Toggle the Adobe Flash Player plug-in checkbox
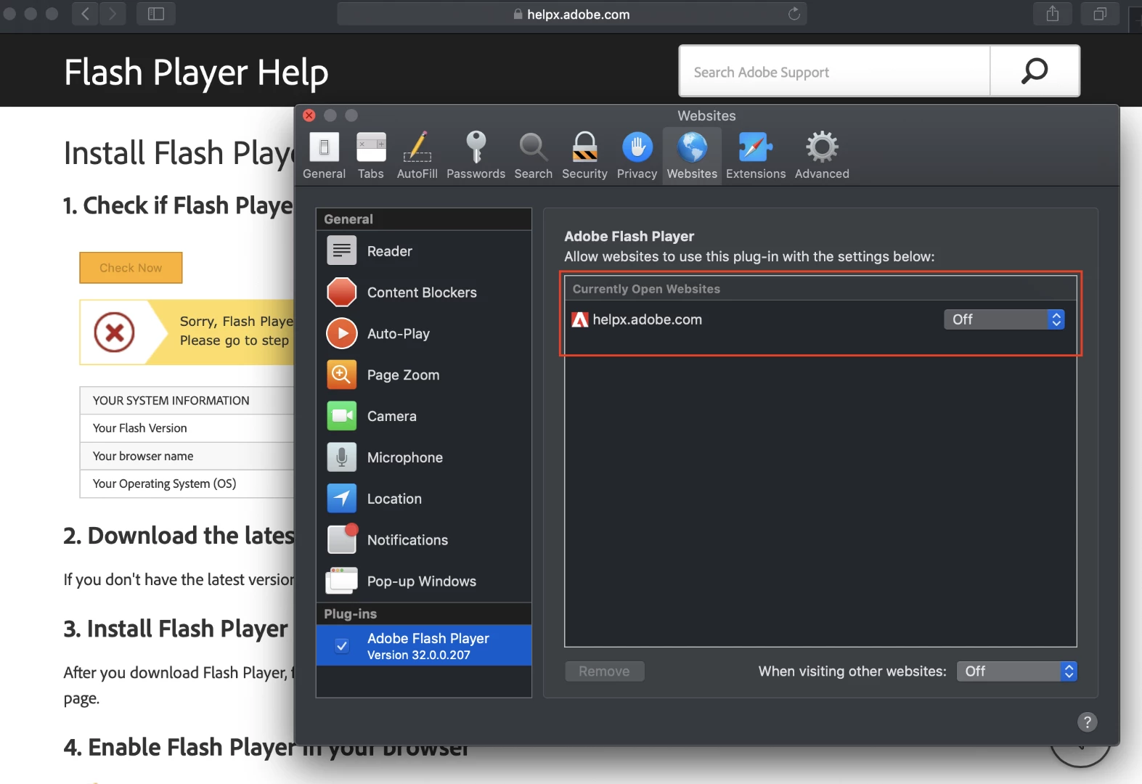Screen dimensions: 1142x784 point(342,645)
